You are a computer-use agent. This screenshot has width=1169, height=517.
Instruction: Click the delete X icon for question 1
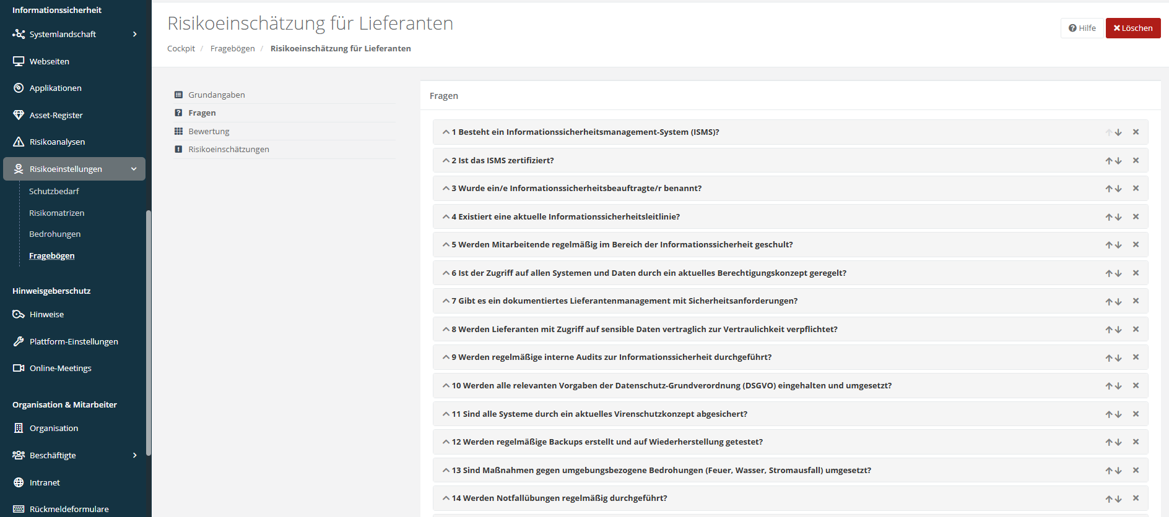tap(1136, 132)
